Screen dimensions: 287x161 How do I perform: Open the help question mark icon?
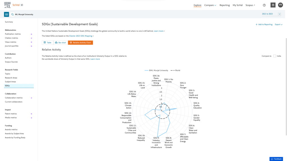click(x=264, y=5)
